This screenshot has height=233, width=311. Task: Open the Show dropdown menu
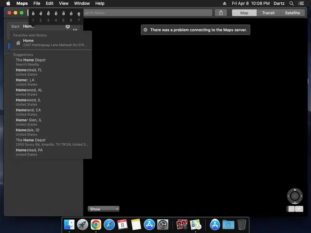(104, 209)
